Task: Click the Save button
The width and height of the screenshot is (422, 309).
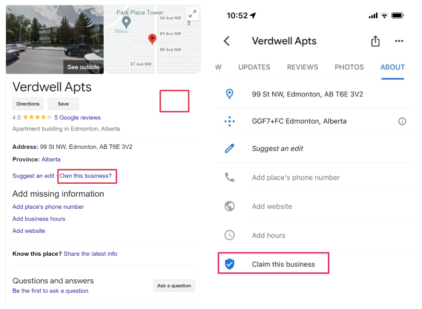Action: pyautogui.click(x=63, y=104)
